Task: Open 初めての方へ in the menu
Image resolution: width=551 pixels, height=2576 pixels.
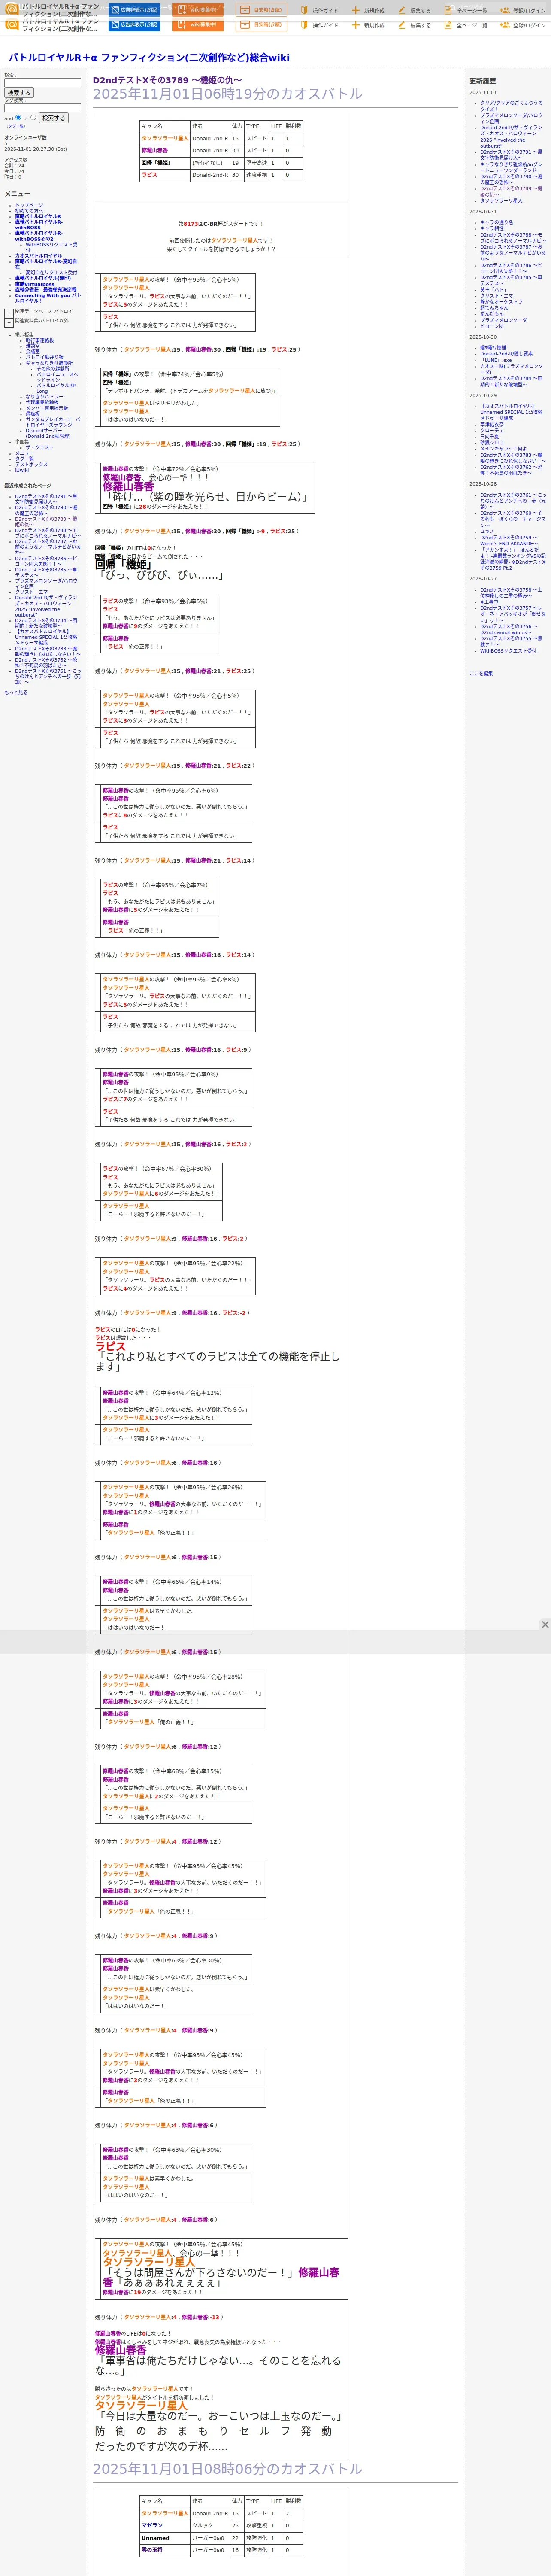Action: coord(29,210)
